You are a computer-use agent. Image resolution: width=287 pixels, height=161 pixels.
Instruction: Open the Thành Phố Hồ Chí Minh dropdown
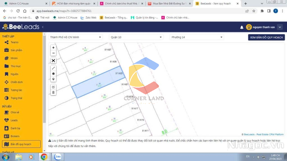(76, 37)
